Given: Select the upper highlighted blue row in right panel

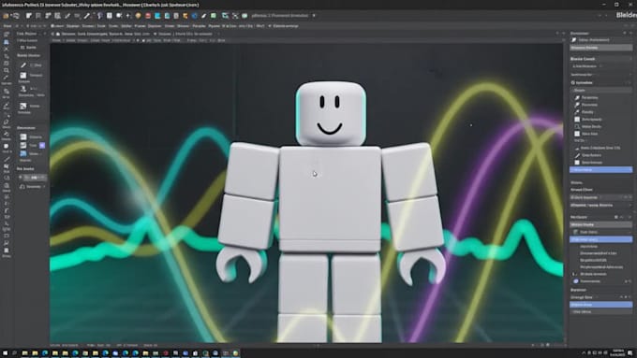Looking at the screenshot, I should [x=600, y=169].
